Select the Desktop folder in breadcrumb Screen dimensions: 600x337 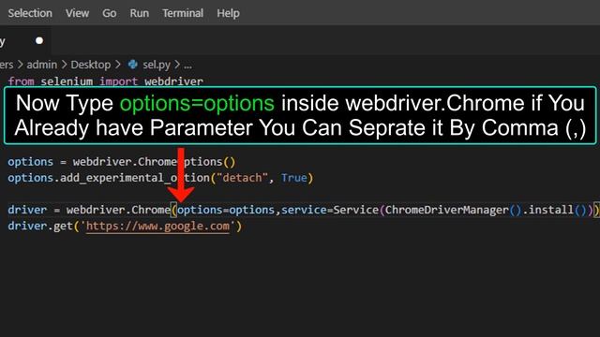pyautogui.click(x=91, y=65)
